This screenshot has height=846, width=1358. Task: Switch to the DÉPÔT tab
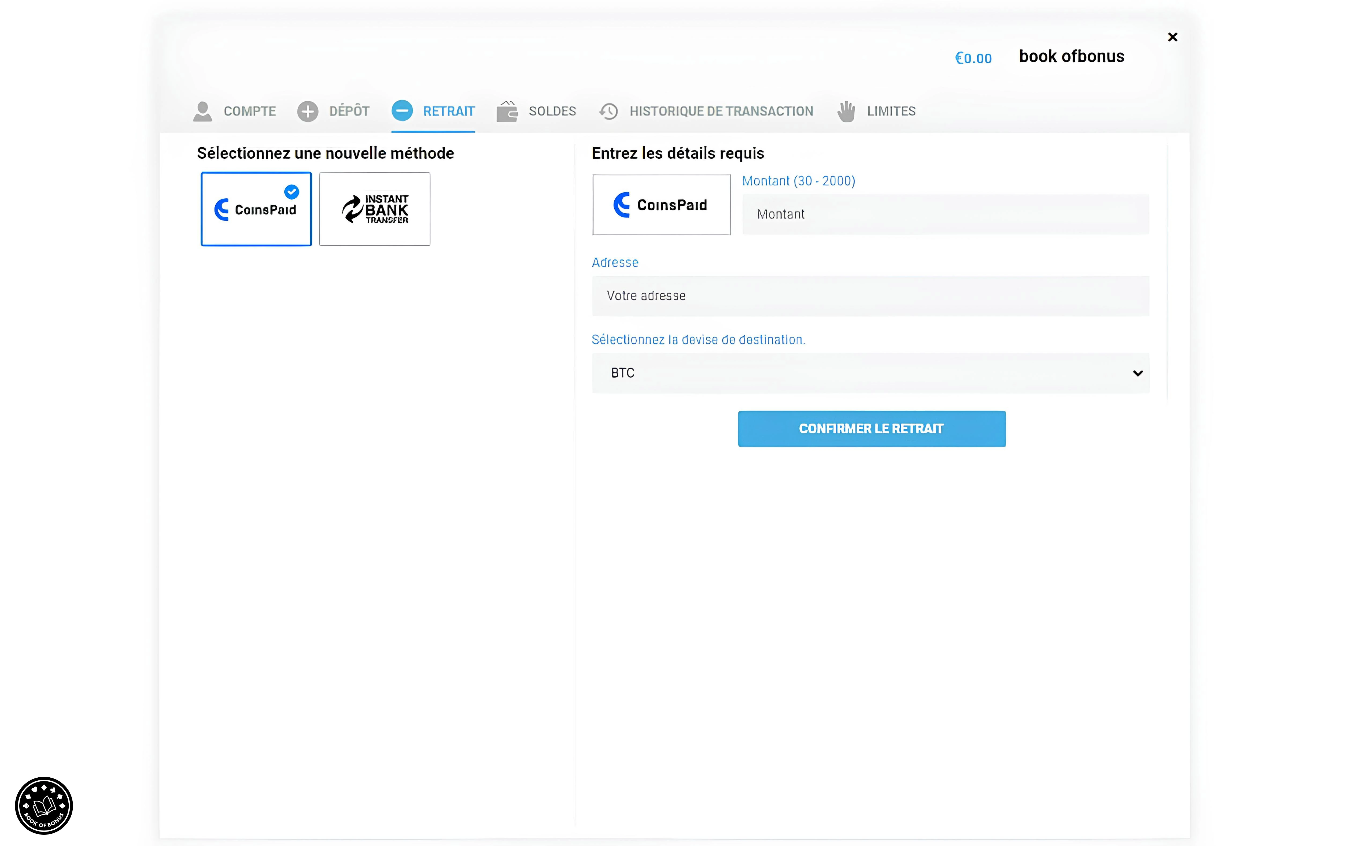(333, 111)
